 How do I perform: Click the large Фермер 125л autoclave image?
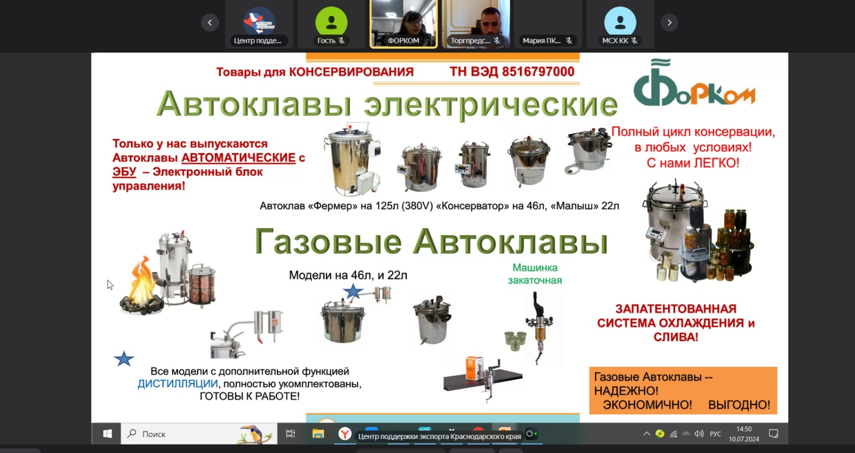(352, 159)
